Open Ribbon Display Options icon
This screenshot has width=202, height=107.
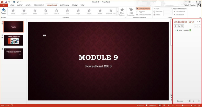pyautogui.click(x=189, y=2)
